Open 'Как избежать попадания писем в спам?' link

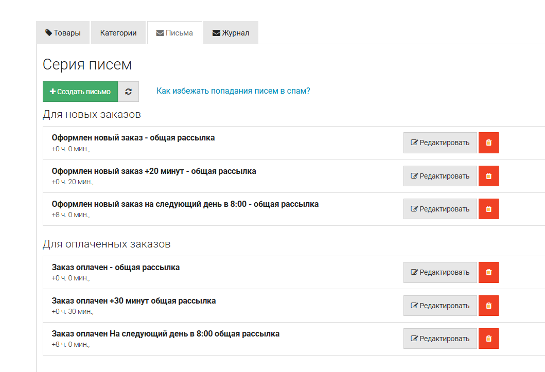233,91
